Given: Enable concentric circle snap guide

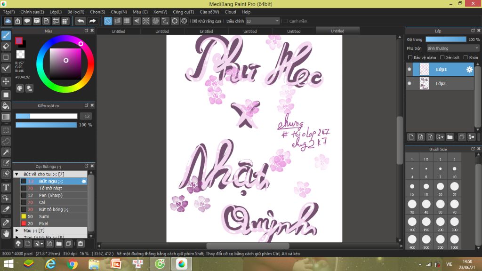Looking at the screenshot, I should coord(155,21).
